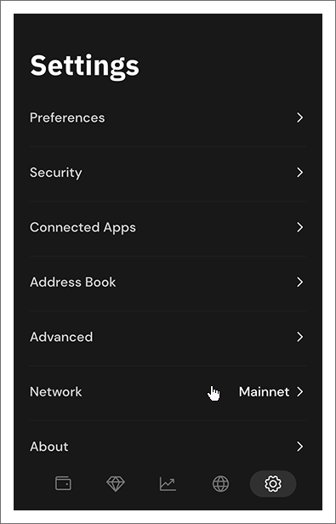Click the Address Book chevron arrow
The height and width of the screenshot is (524, 336).
coord(300,282)
